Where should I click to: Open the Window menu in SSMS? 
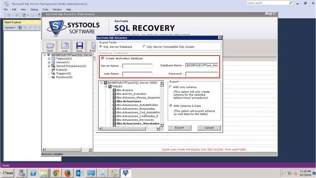tap(57, 9)
